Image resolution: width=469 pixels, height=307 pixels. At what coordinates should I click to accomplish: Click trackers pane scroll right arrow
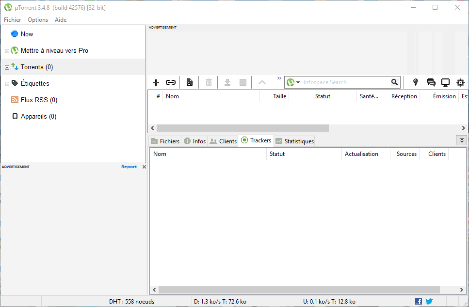[x=462, y=290]
